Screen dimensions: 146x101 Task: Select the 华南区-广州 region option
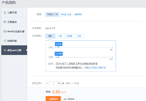point(52,14)
